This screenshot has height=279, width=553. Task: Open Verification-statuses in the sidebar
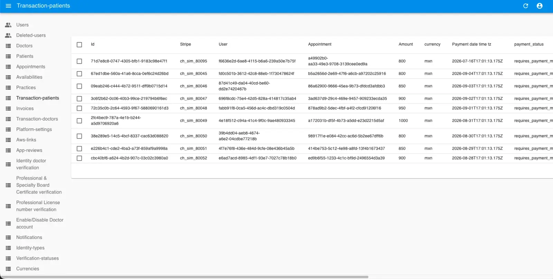coord(37,258)
